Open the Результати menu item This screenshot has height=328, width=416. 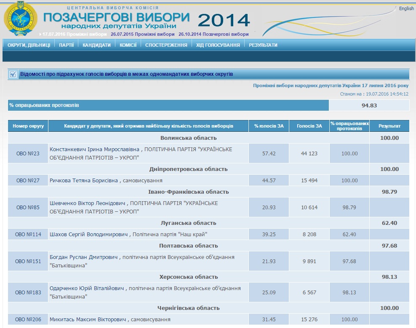[263, 45]
